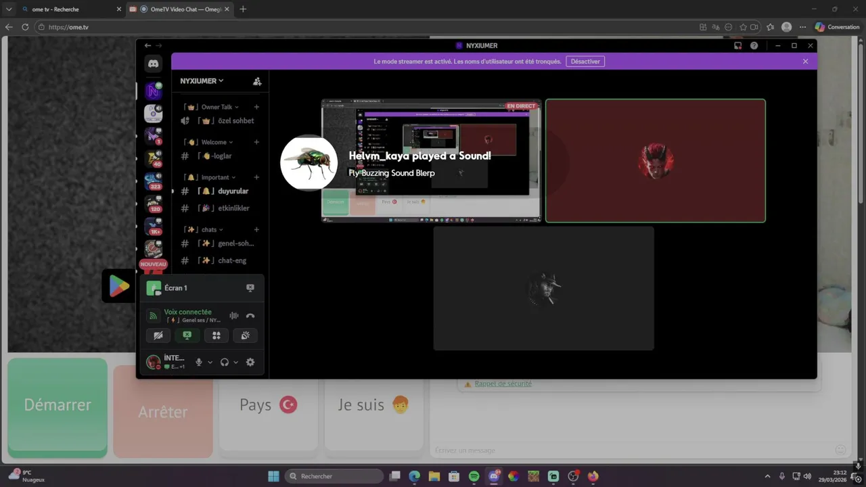
Task: Toggle screen share button in voice panel
Action: tap(187, 335)
